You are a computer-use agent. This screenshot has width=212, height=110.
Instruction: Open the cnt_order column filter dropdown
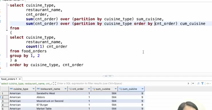[x=89, y=89]
